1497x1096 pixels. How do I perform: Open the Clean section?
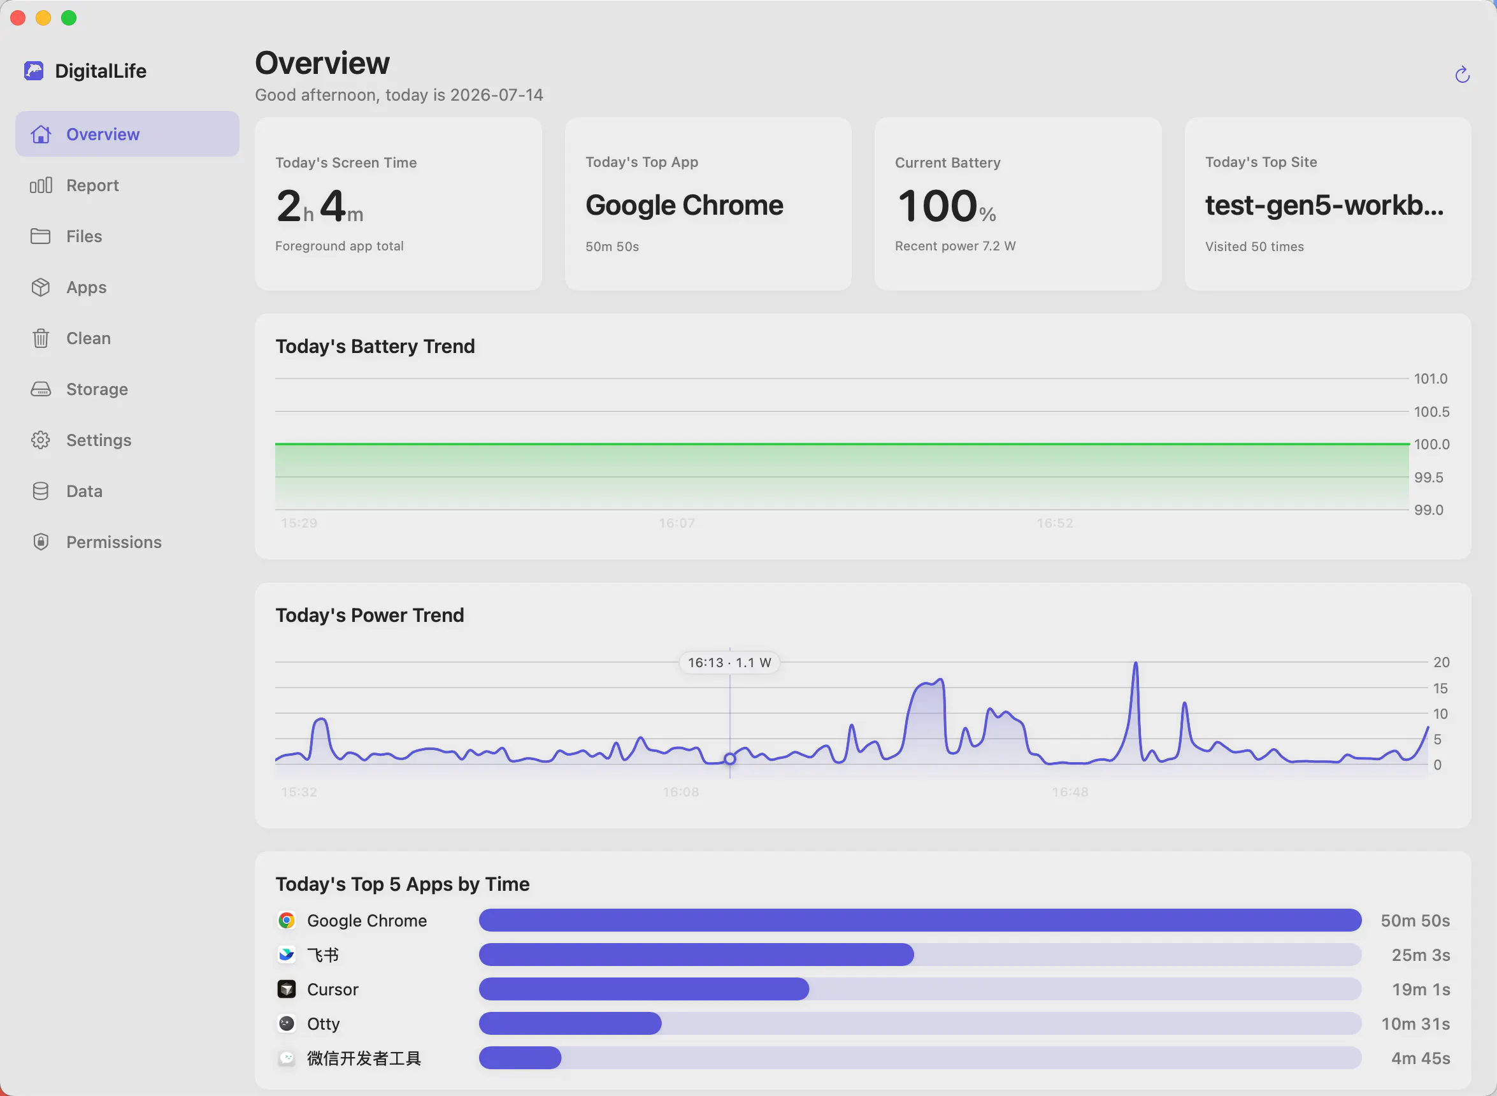pos(88,338)
